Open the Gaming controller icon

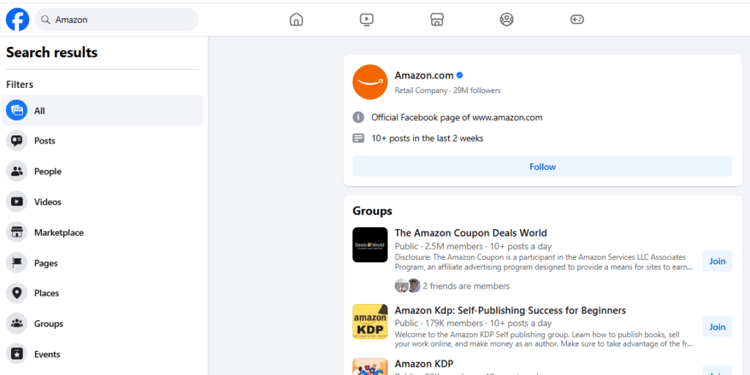coord(577,20)
